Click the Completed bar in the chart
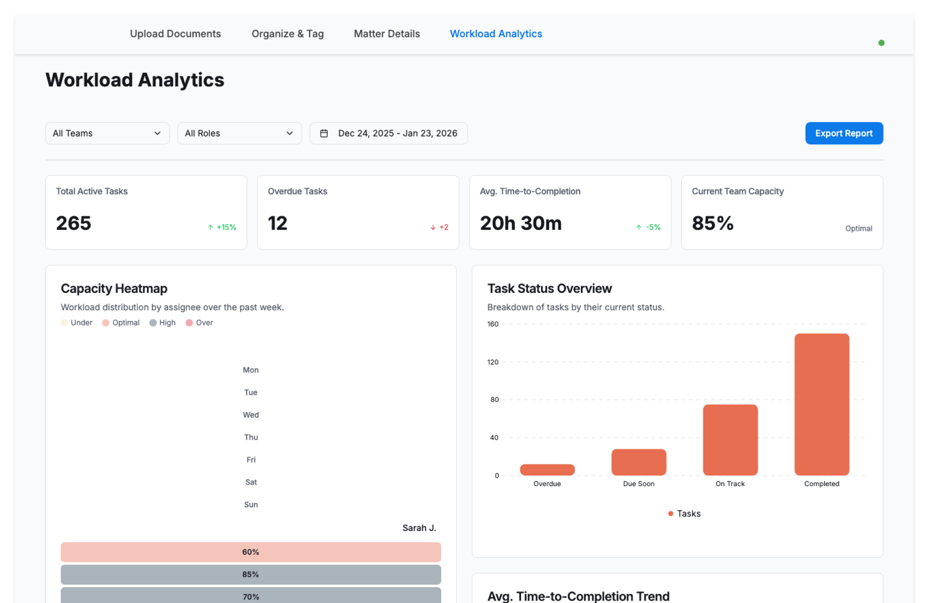This screenshot has width=928, height=603. 821,404
